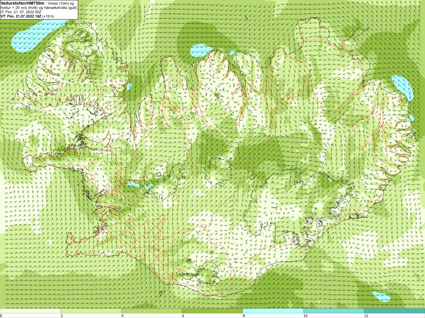Click the 2–4 m/s light green legend swatch
The height and width of the screenshot is (318, 425).
(x=91, y=311)
